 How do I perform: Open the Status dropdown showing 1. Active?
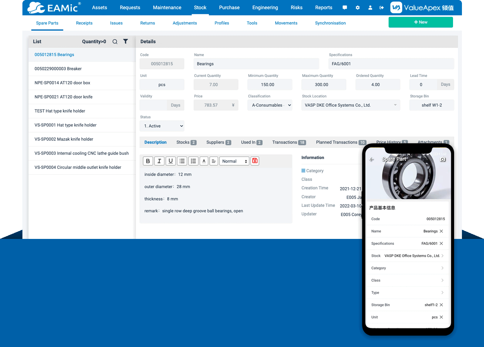(162, 126)
